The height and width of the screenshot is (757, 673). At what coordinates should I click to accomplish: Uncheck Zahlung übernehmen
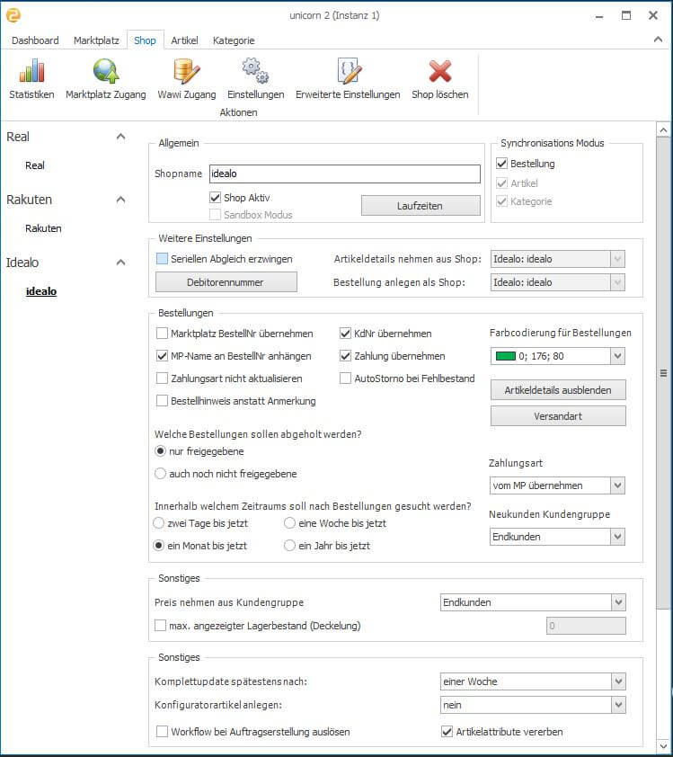[345, 356]
